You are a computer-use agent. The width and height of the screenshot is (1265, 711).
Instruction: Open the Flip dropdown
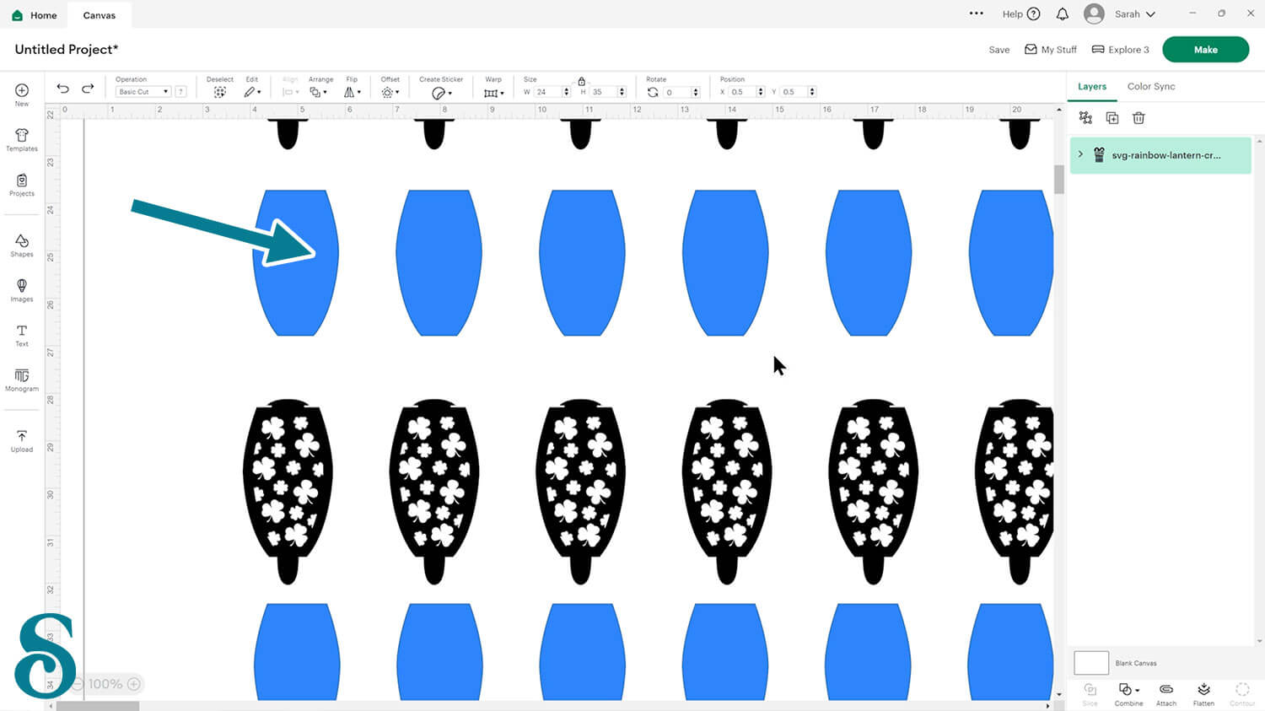pyautogui.click(x=353, y=92)
